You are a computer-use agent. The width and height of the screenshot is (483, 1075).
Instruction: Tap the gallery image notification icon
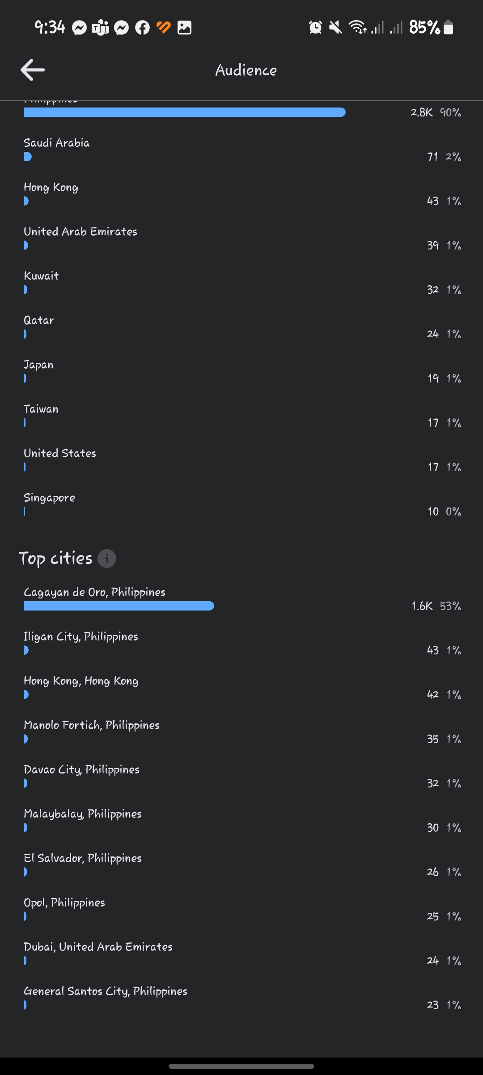pos(184,28)
